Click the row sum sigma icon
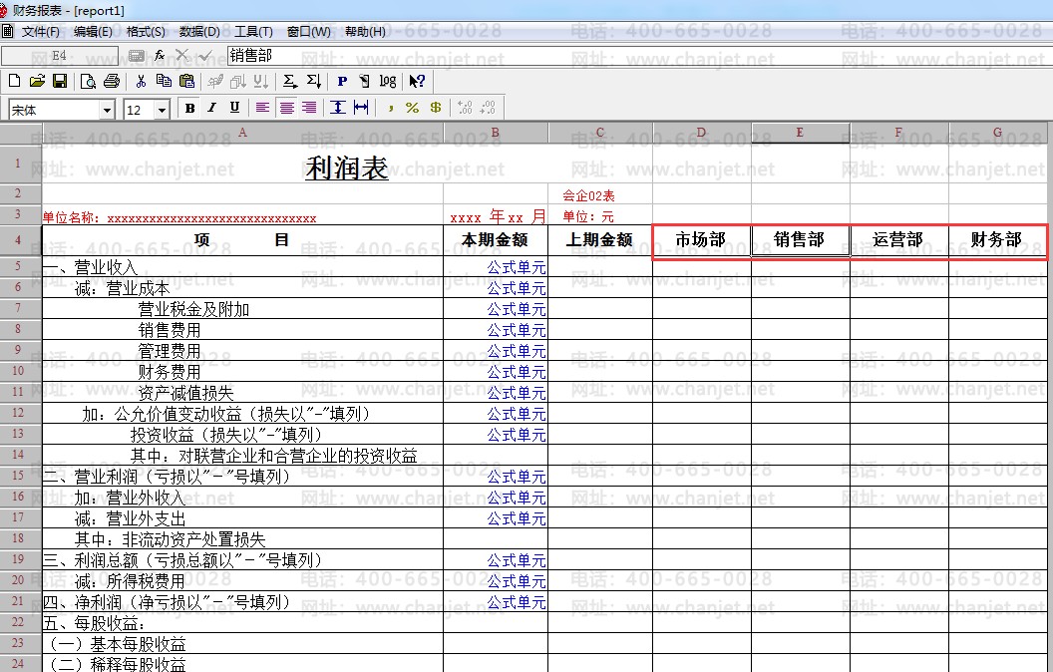Screen dimensions: 1053x672 (289, 81)
